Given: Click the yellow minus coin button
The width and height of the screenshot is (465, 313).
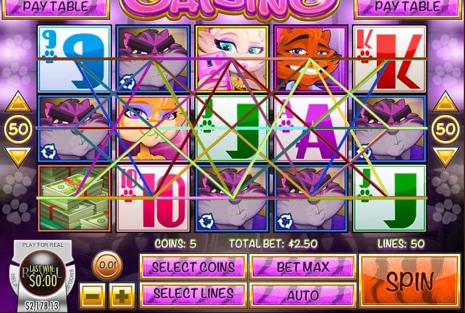Looking at the screenshot, I should tap(92, 296).
